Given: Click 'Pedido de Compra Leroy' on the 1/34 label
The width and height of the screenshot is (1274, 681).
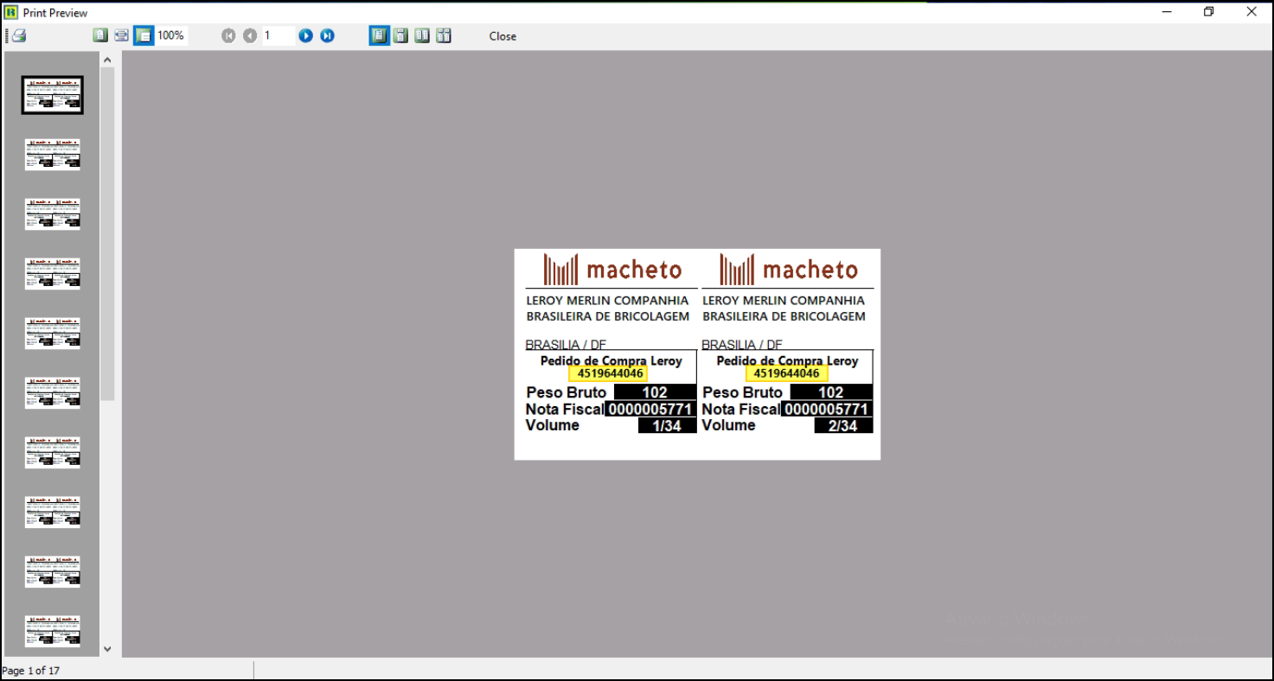Looking at the screenshot, I should pos(611,360).
